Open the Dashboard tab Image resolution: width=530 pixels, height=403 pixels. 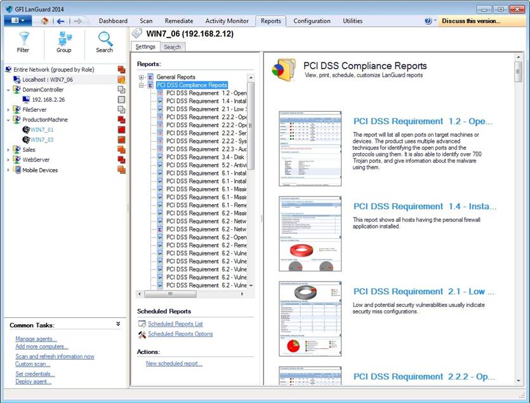click(x=113, y=21)
